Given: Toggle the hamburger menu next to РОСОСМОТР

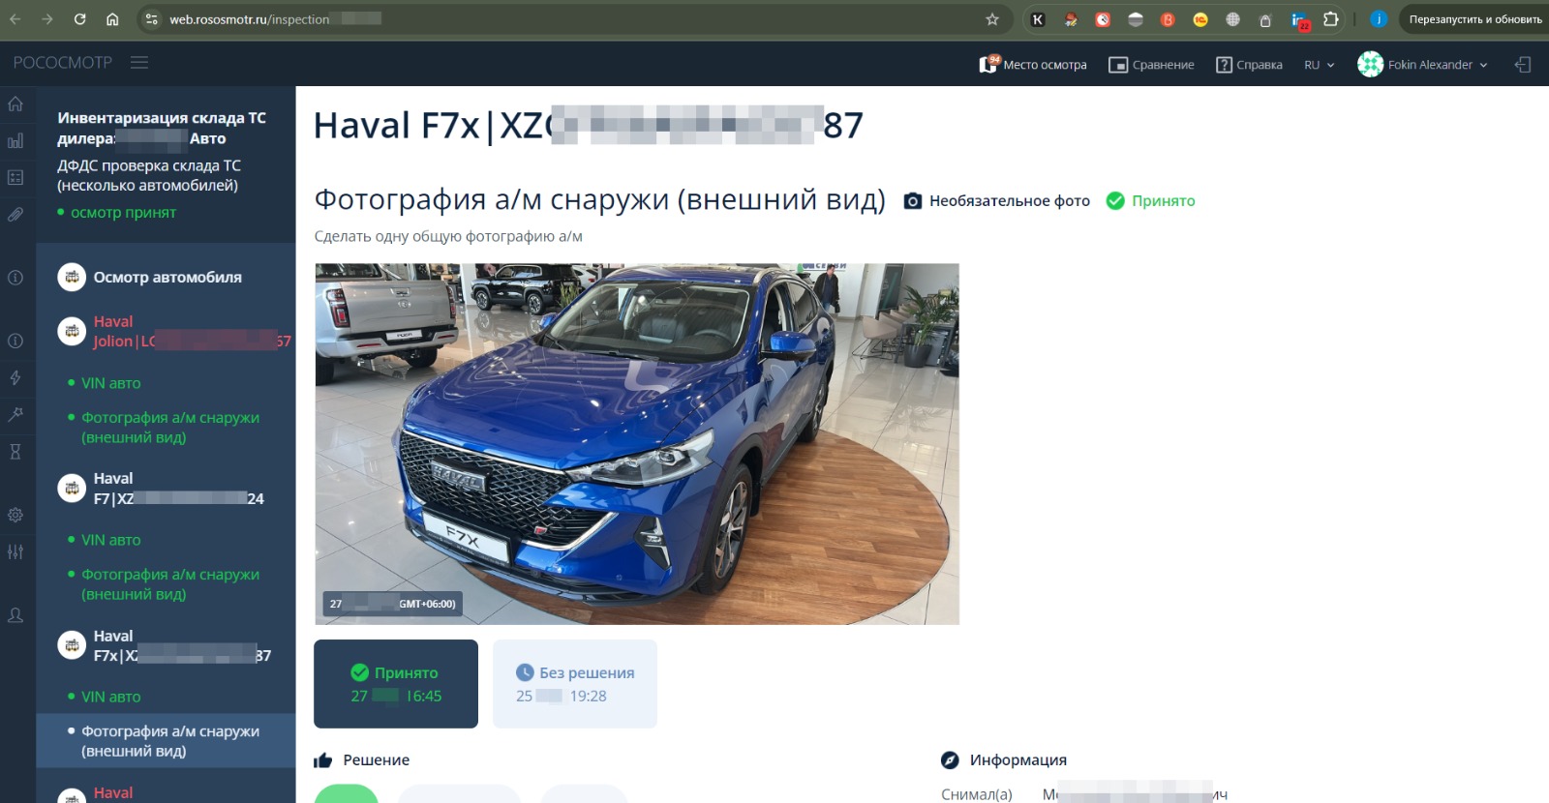Looking at the screenshot, I should [139, 62].
